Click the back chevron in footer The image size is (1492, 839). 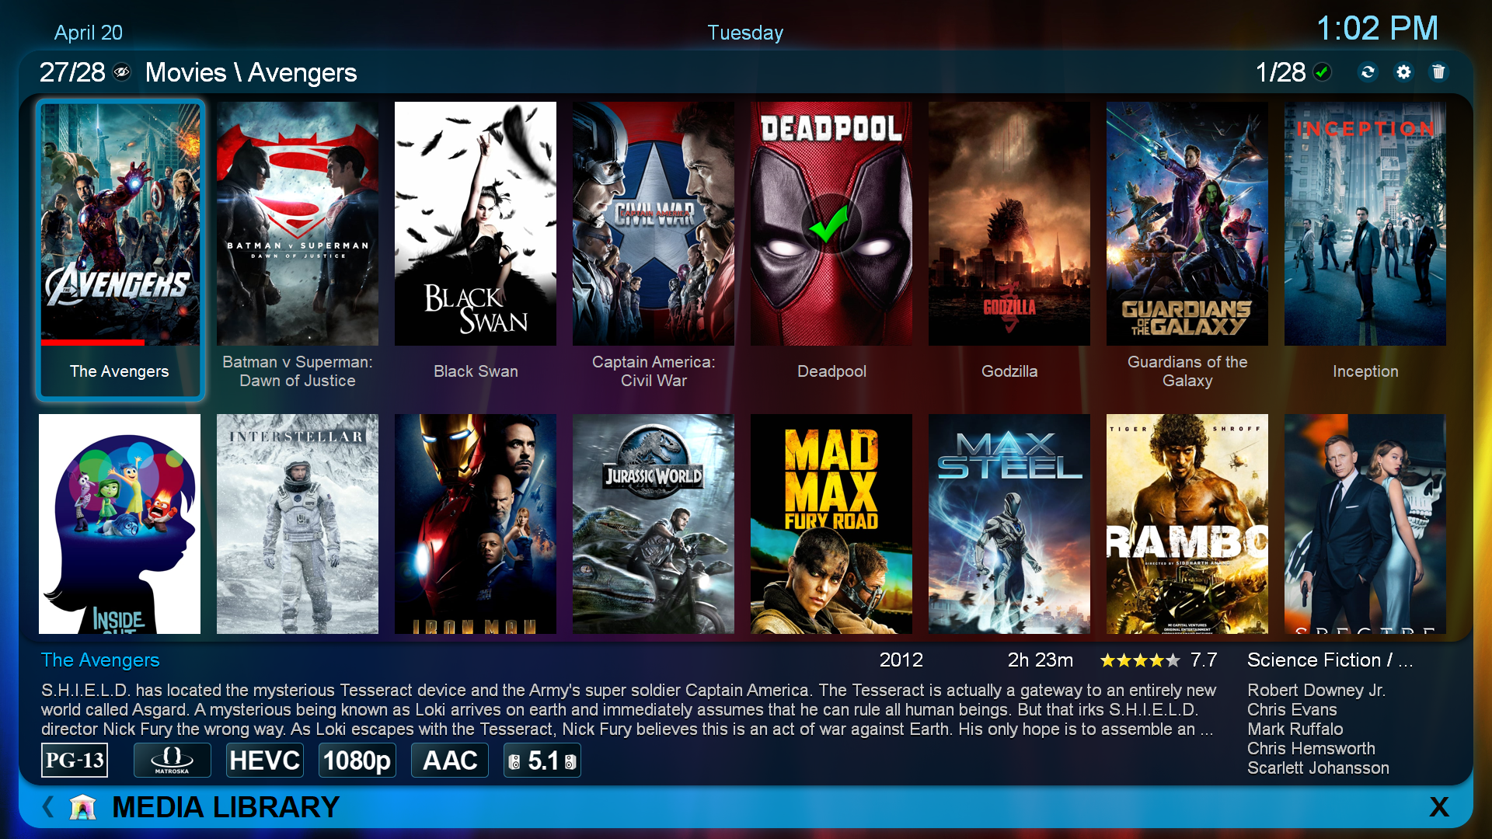pyautogui.click(x=48, y=807)
